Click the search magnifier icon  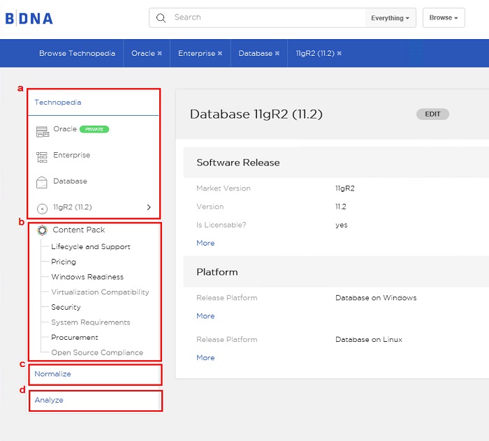click(161, 17)
